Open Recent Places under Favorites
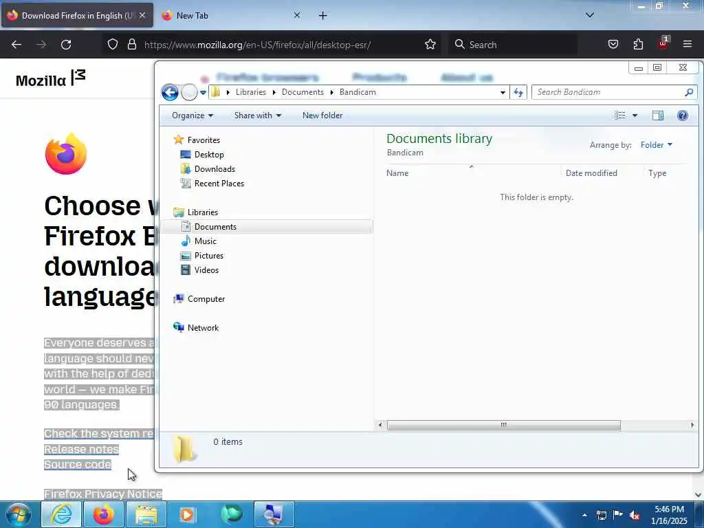 (219, 183)
